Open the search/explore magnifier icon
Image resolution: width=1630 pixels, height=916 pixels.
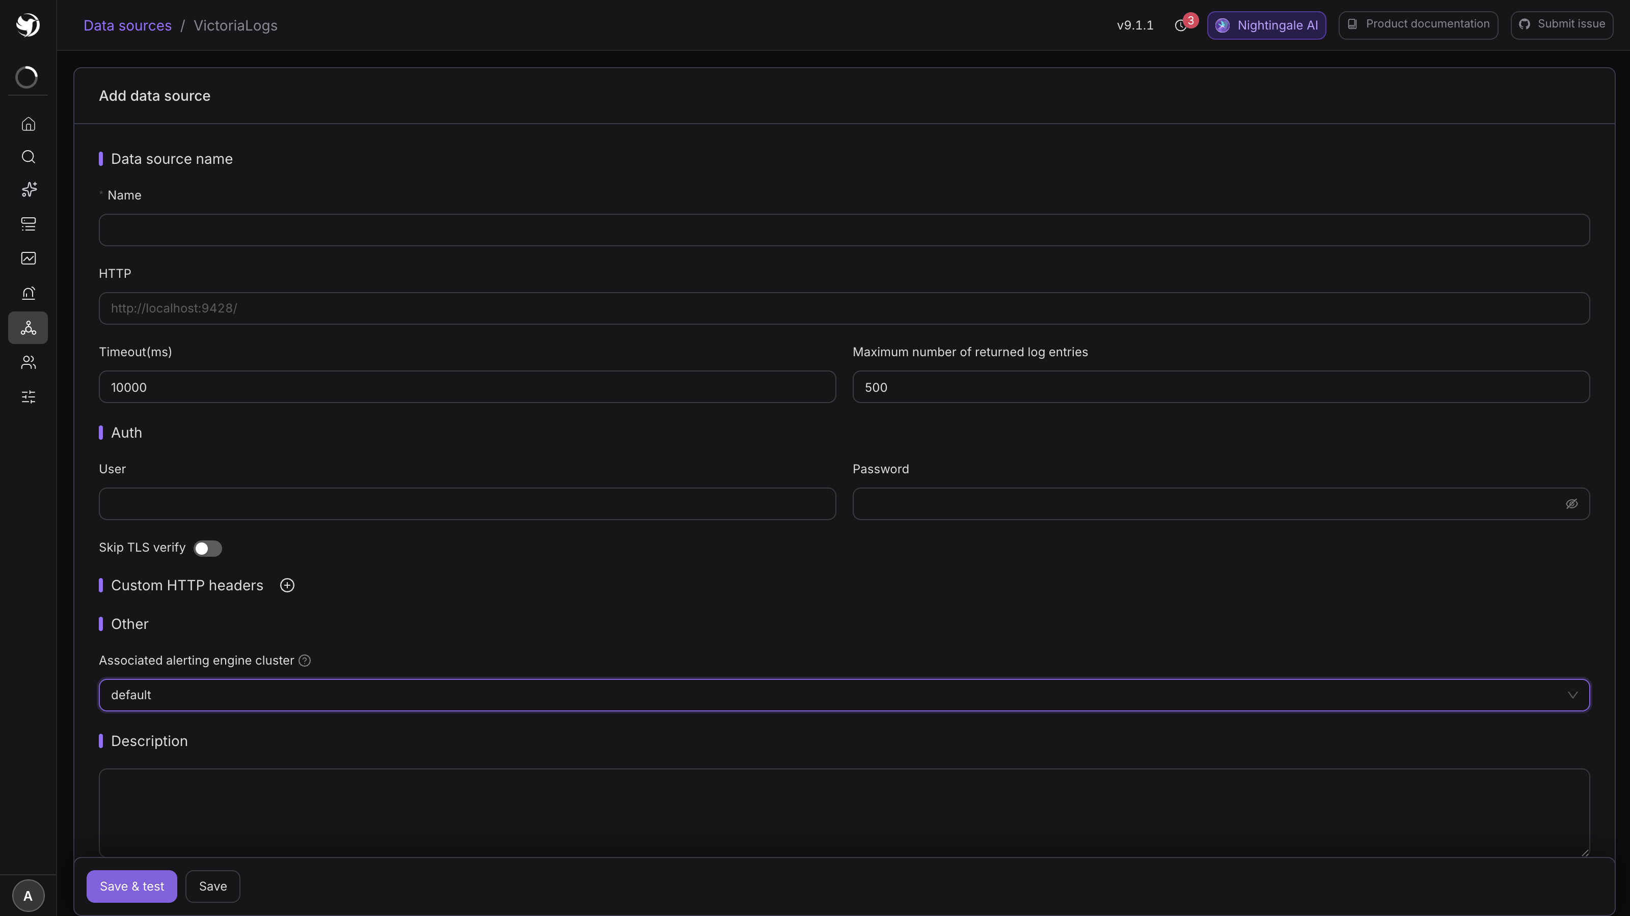pos(29,157)
